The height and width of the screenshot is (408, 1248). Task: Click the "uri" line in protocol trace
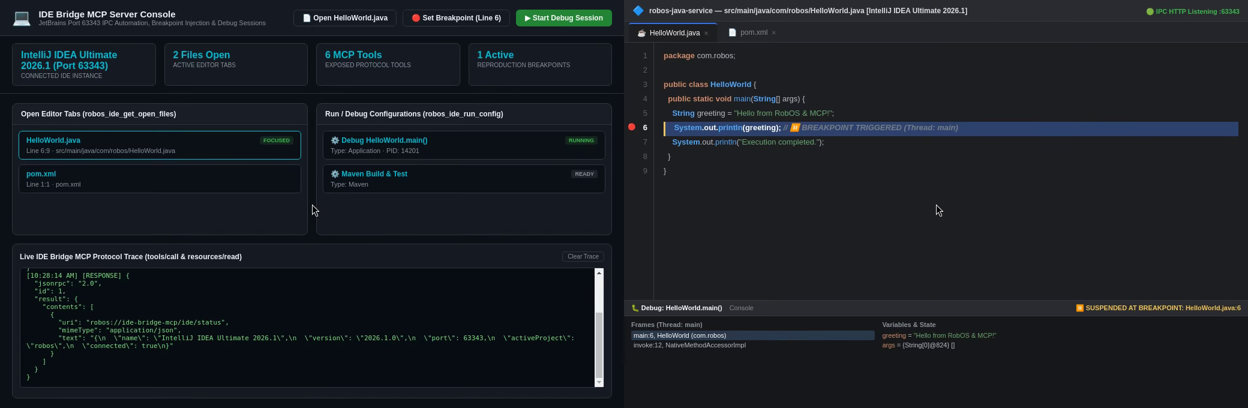coord(143,322)
